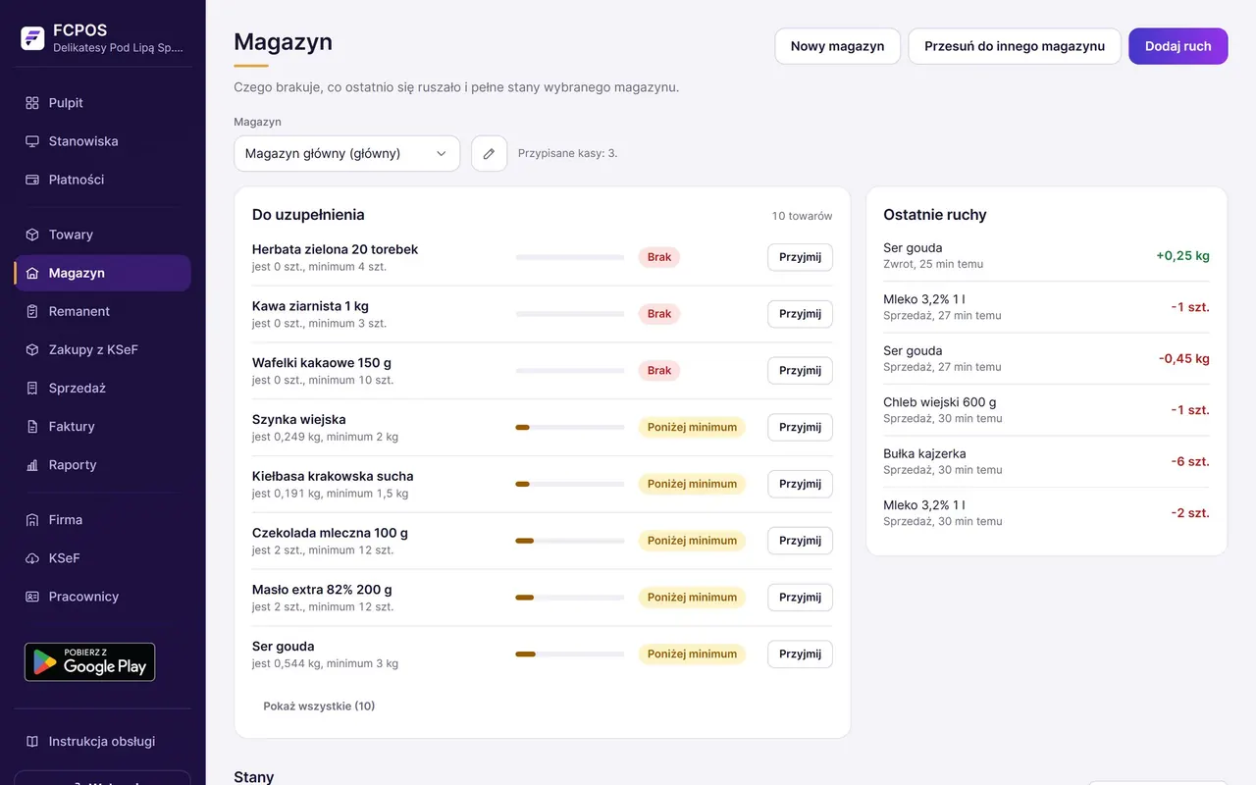Image resolution: width=1256 pixels, height=785 pixels.
Task: Open Raporty menu item
Action: [x=102, y=465]
